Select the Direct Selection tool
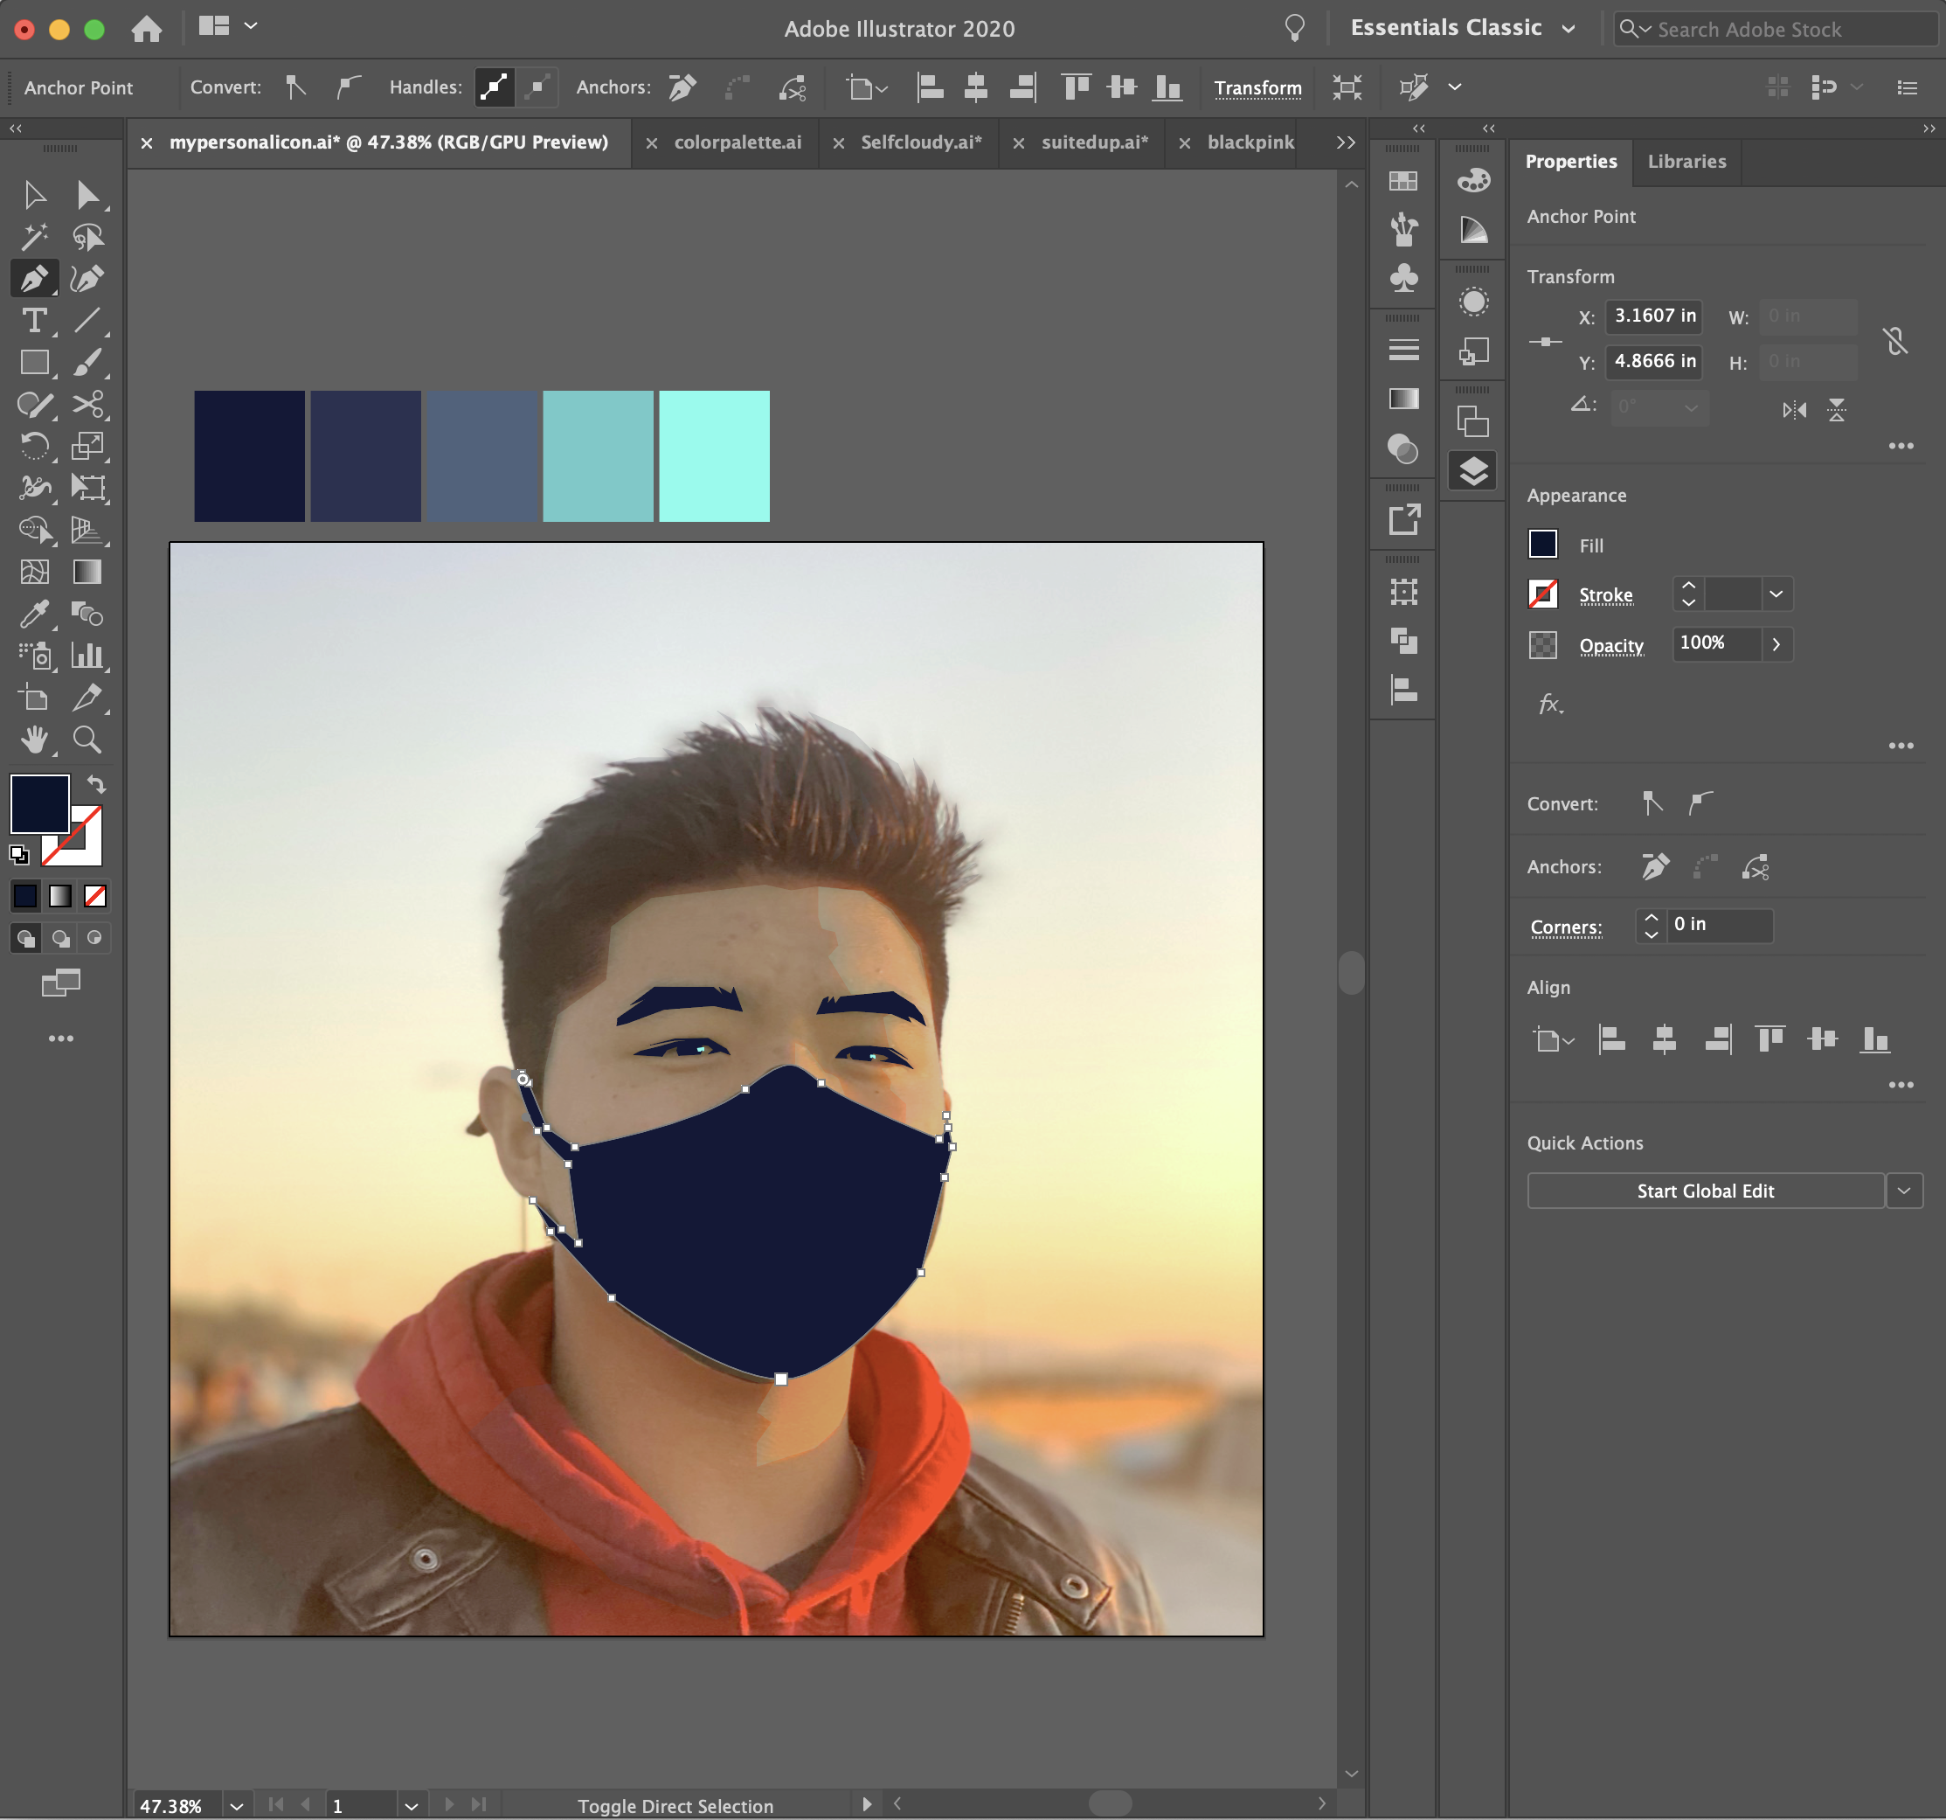The height and width of the screenshot is (1820, 1946). [x=87, y=195]
